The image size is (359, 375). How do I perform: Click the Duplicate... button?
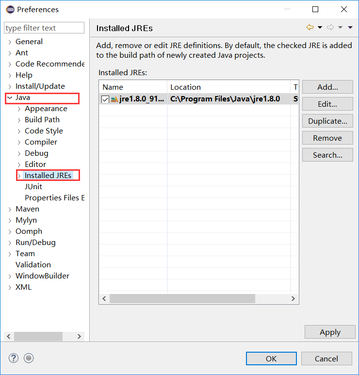point(327,121)
